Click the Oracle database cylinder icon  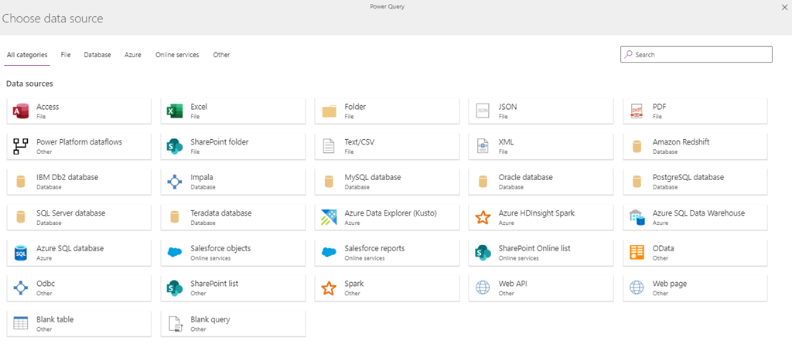[483, 182]
